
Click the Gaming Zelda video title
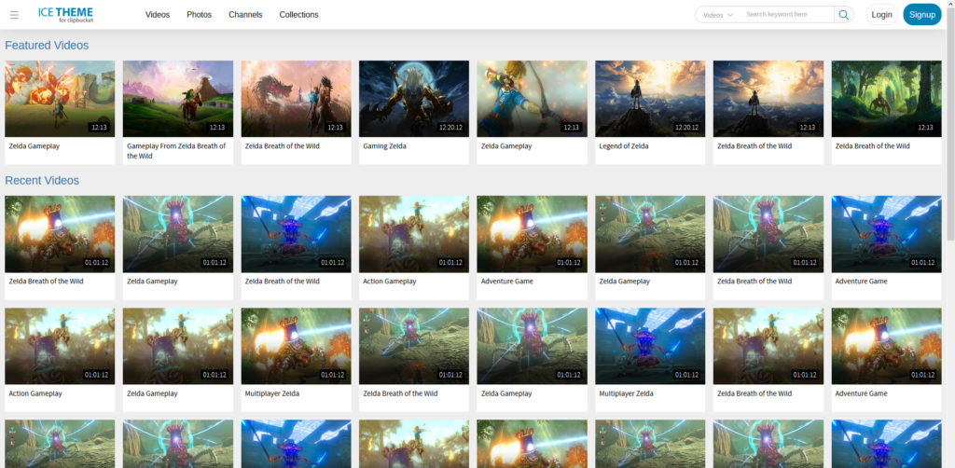(x=384, y=146)
